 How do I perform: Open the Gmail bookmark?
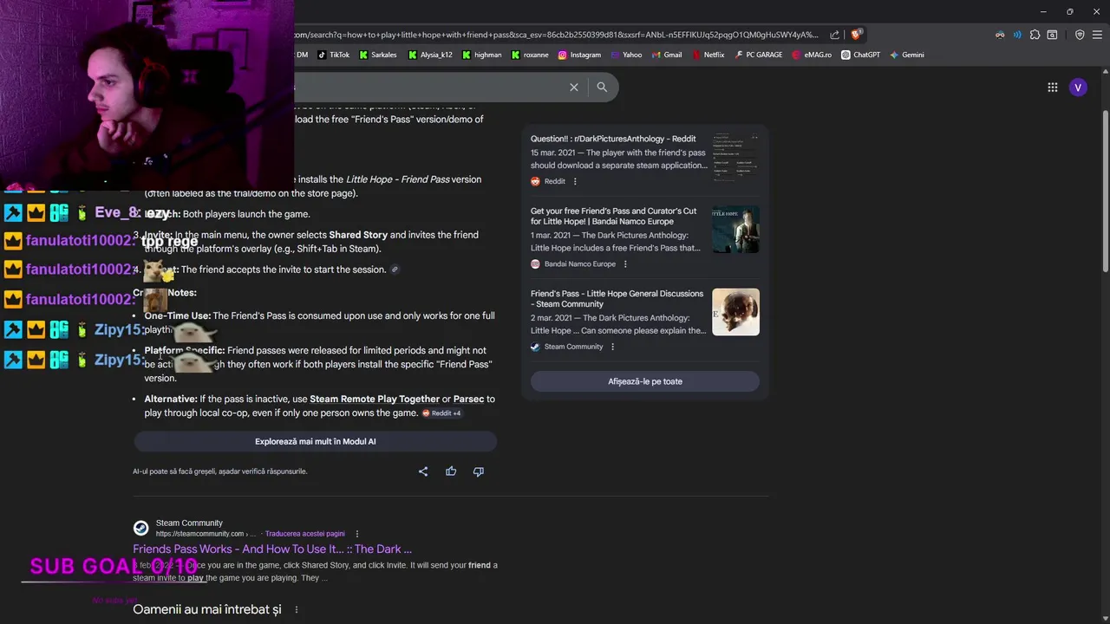click(666, 55)
